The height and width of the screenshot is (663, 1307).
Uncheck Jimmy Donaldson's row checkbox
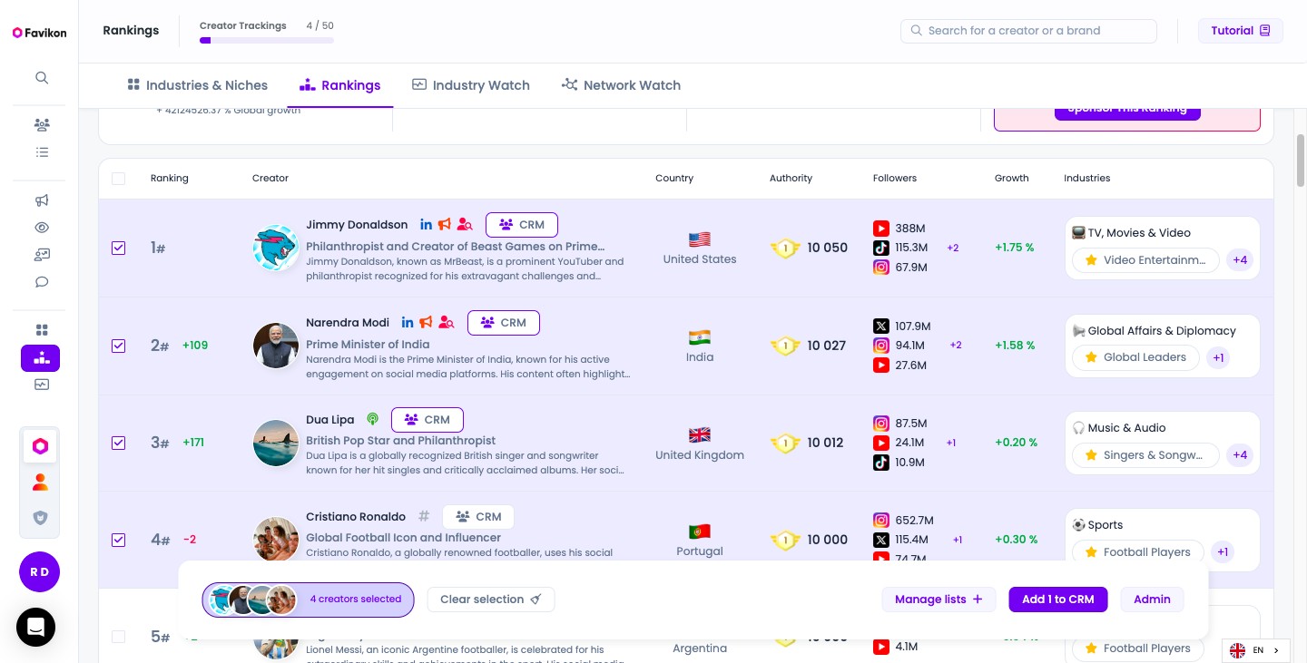118,248
